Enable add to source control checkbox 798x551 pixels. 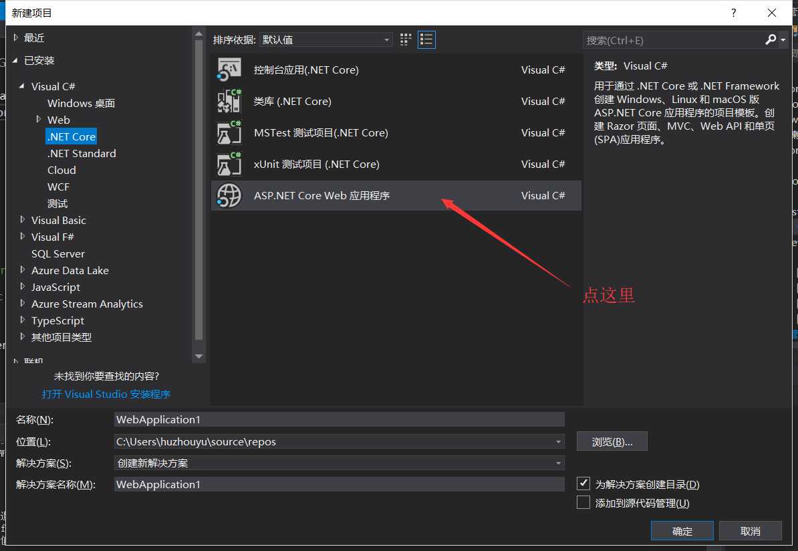click(x=583, y=503)
